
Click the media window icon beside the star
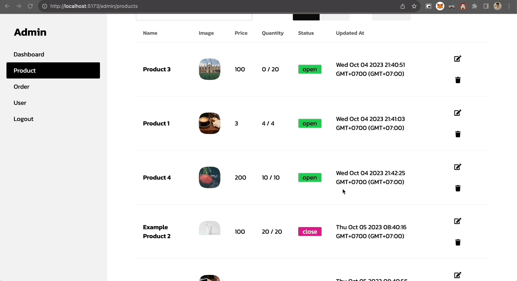tap(429, 6)
